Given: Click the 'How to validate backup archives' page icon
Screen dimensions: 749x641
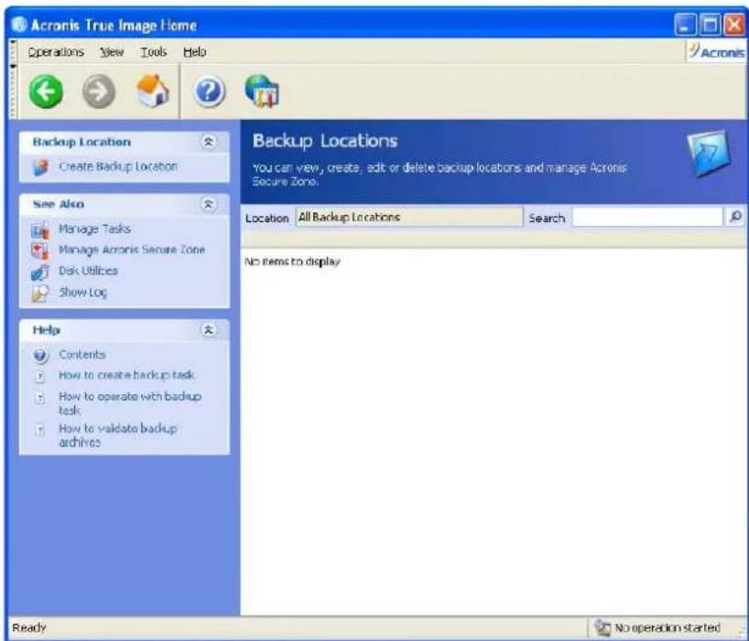Looking at the screenshot, I should 40,430.
